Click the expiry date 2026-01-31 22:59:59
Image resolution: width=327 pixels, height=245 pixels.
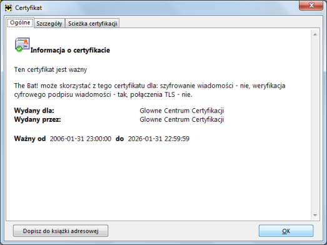point(159,139)
